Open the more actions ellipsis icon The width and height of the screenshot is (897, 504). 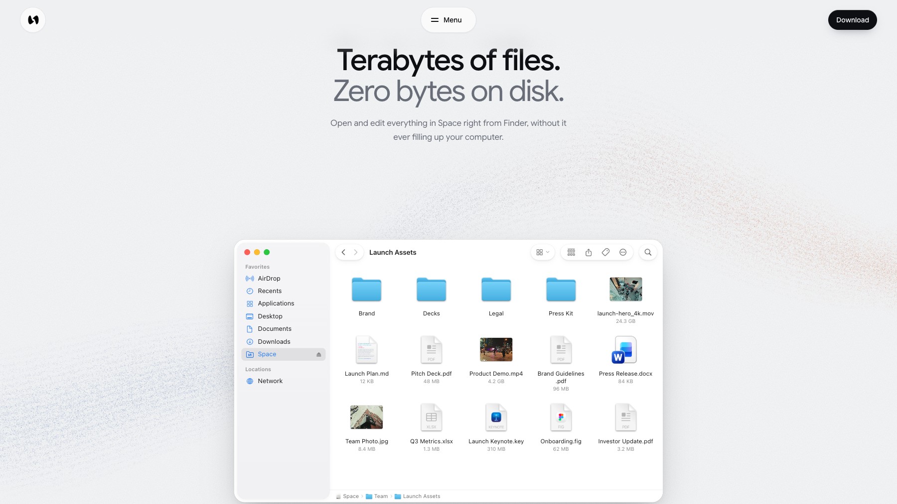click(623, 252)
